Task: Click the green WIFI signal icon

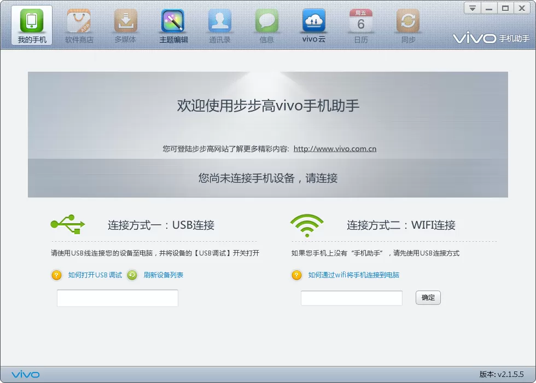Action: click(x=307, y=225)
